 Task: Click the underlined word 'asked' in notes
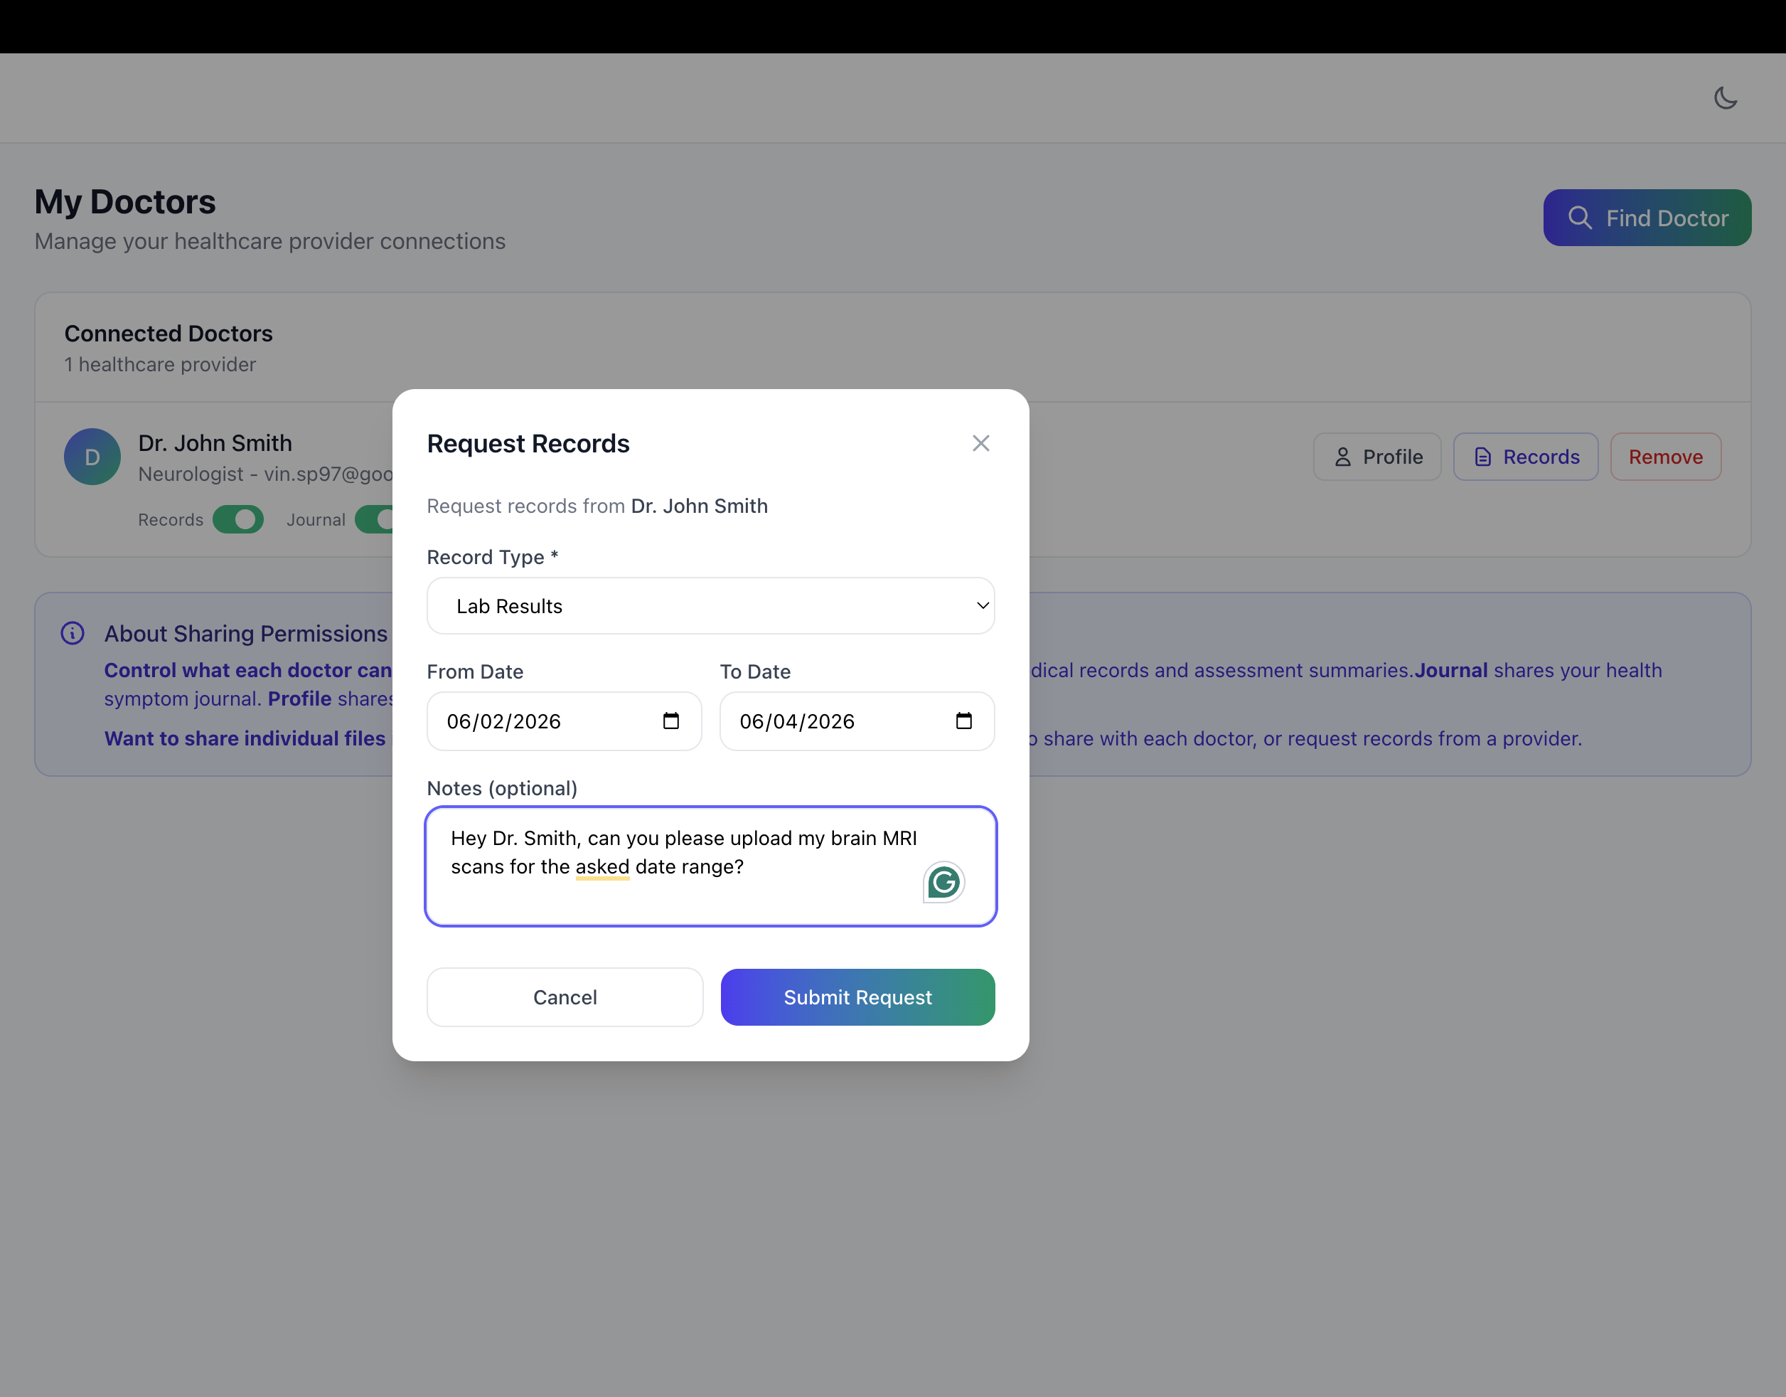[603, 866]
